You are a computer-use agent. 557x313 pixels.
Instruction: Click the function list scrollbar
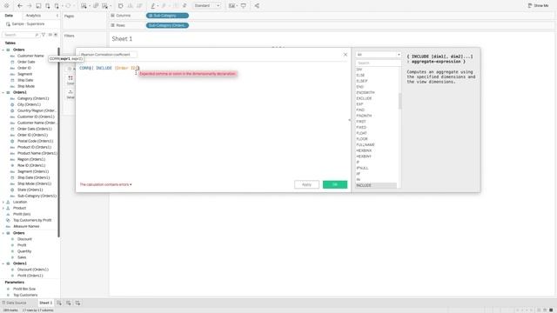click(x=400, y=101)
